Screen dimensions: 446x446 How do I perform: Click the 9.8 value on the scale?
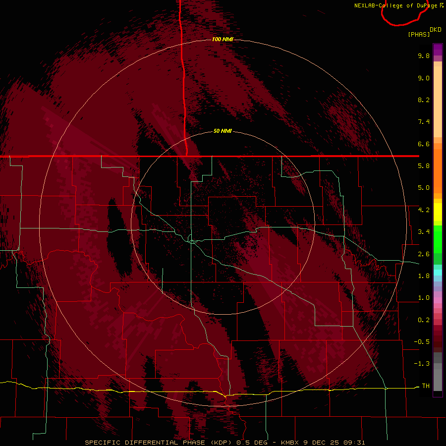(424, 56)
